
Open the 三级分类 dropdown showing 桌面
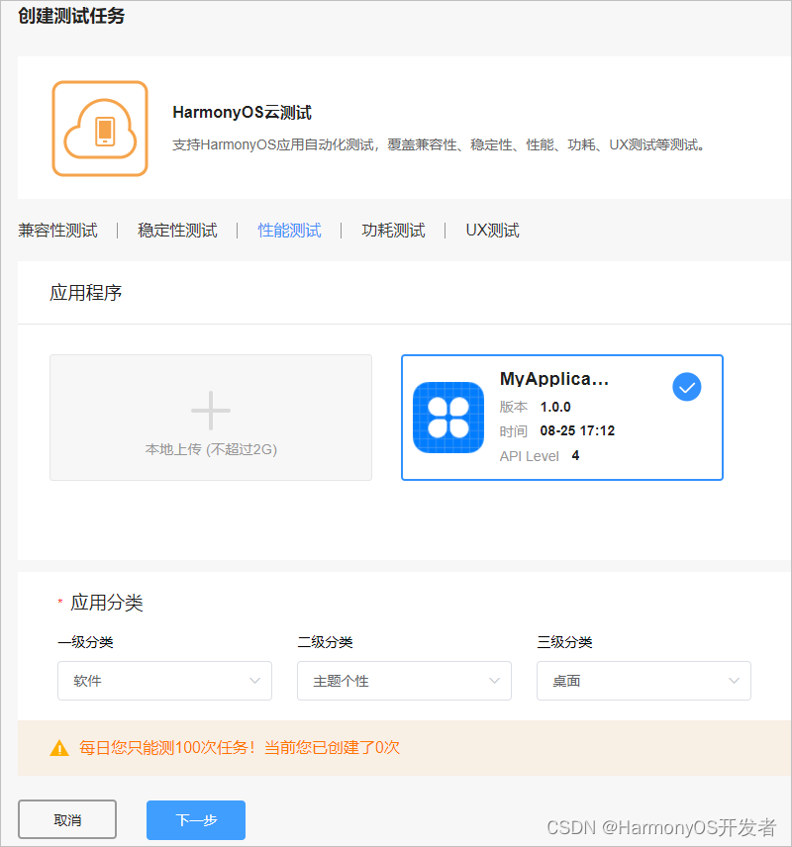[643, 681]
